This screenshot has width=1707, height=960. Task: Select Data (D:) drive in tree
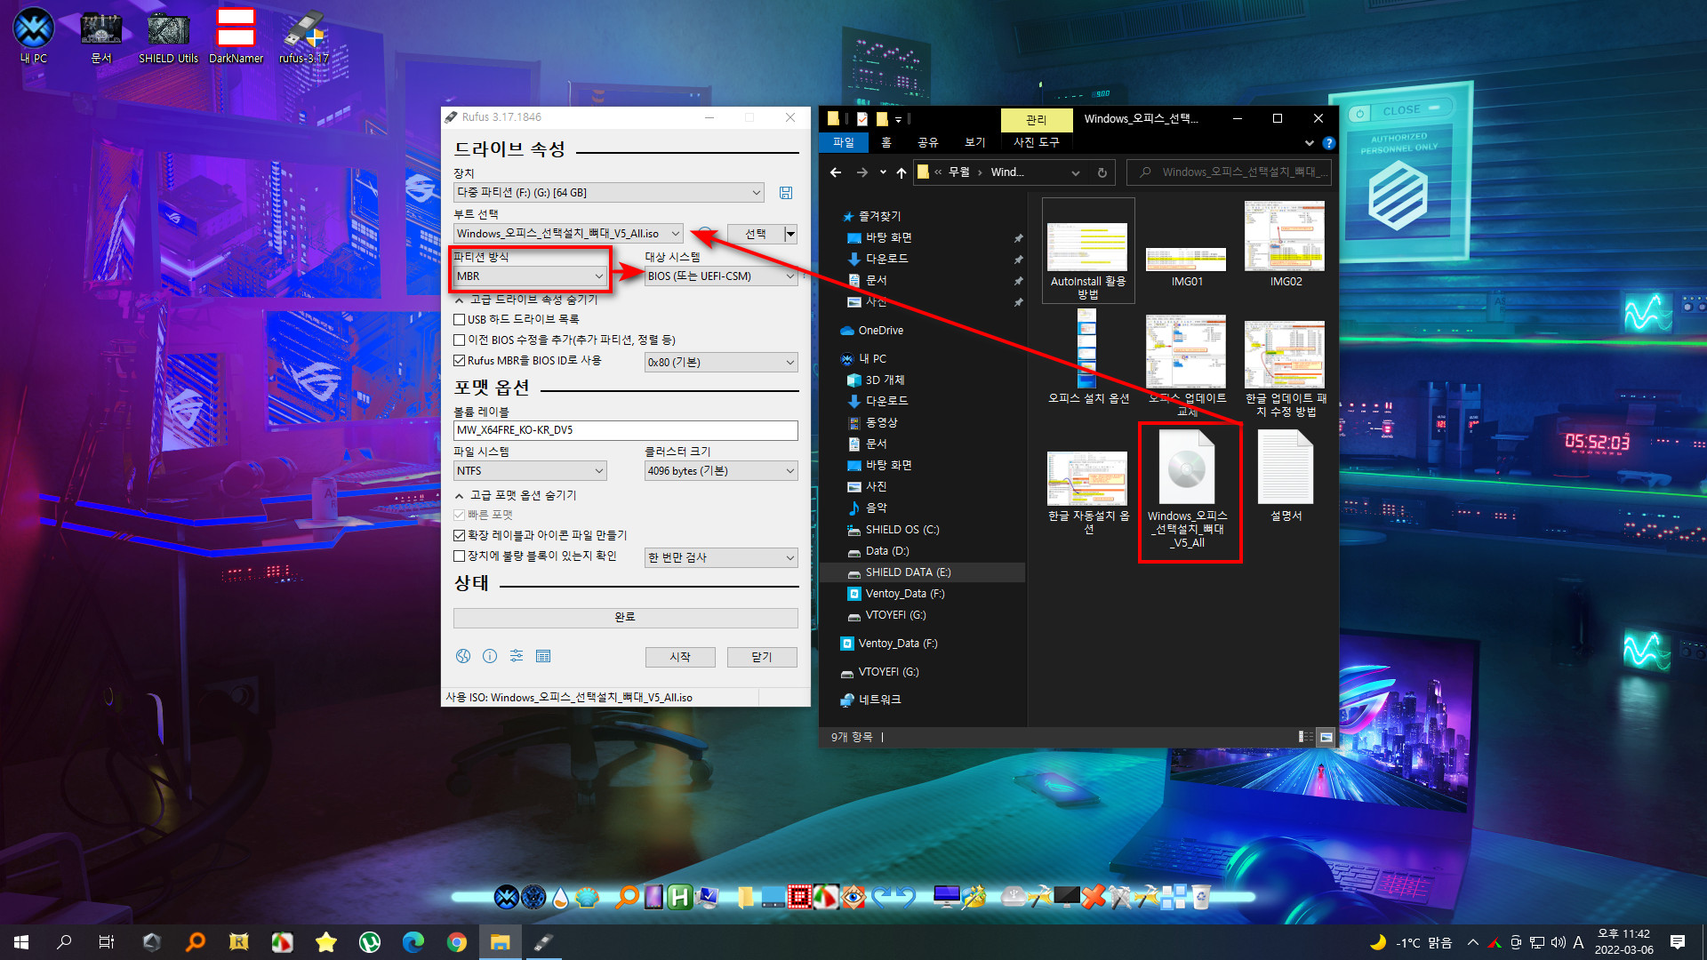pos(886,551)
